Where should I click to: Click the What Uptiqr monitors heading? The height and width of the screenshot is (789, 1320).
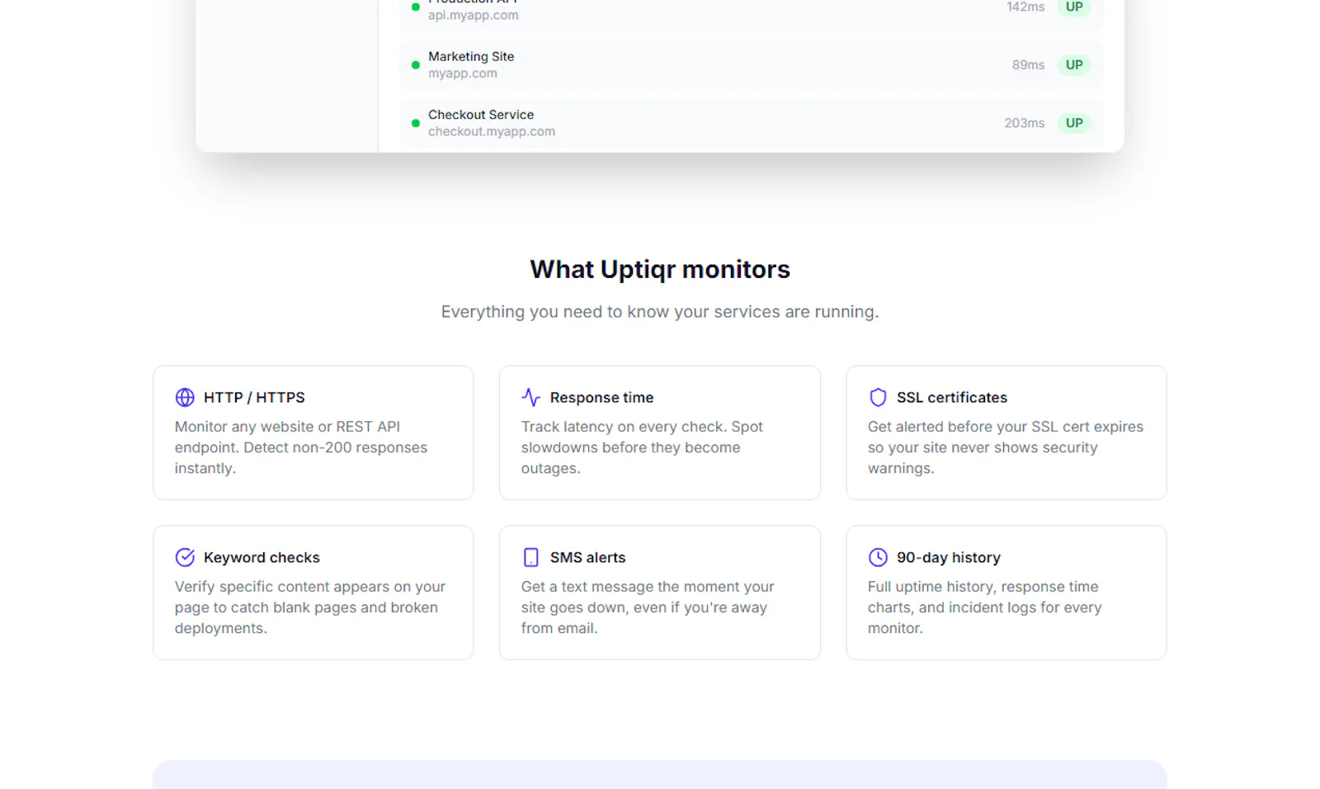(660, 270)
